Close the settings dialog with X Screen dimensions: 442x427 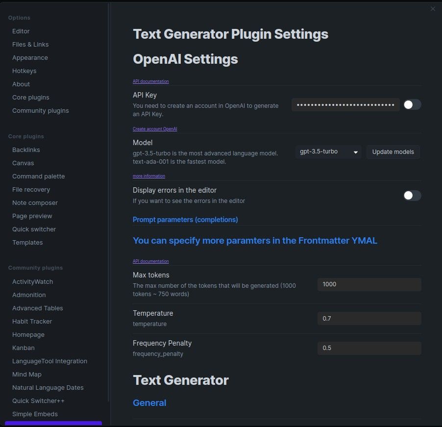point(433,9)
